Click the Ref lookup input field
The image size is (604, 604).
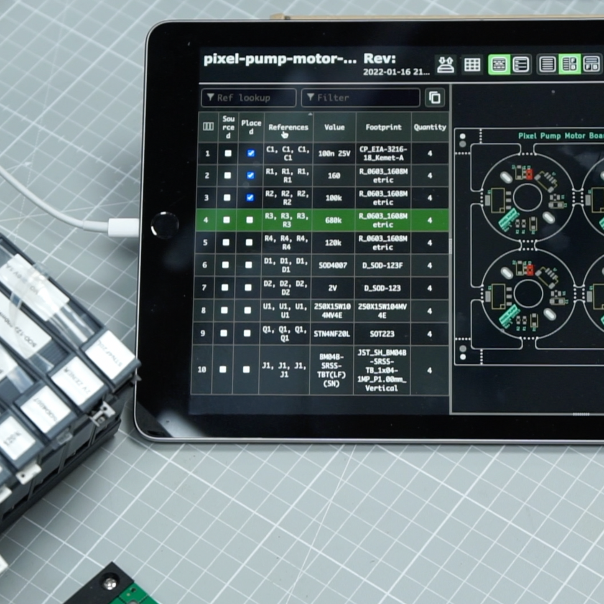tap(249, 98)
